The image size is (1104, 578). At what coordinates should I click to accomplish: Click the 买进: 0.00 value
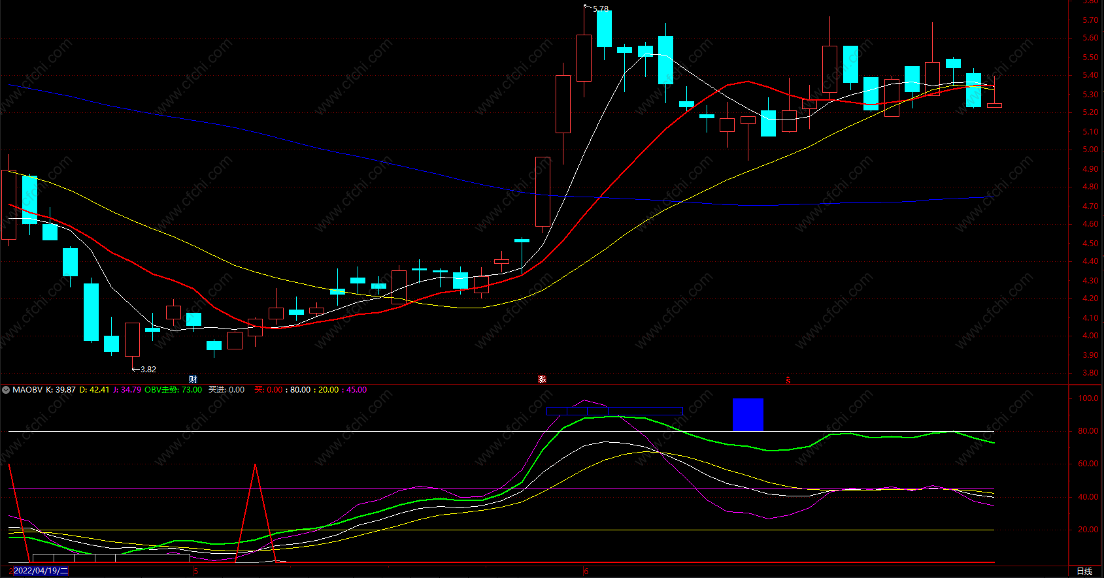pos(226,390)
